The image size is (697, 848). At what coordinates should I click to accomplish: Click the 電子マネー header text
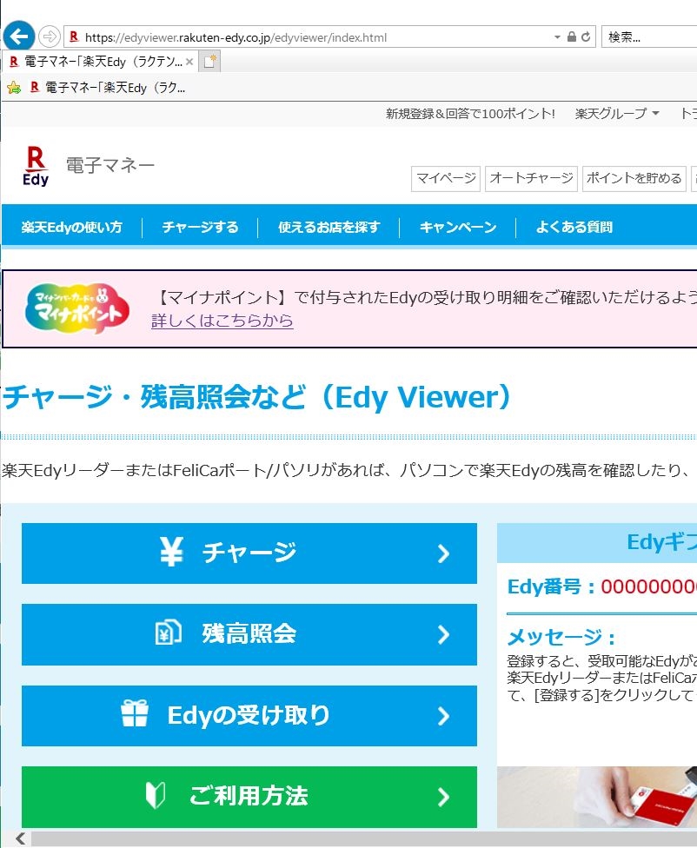click(110, 165)
